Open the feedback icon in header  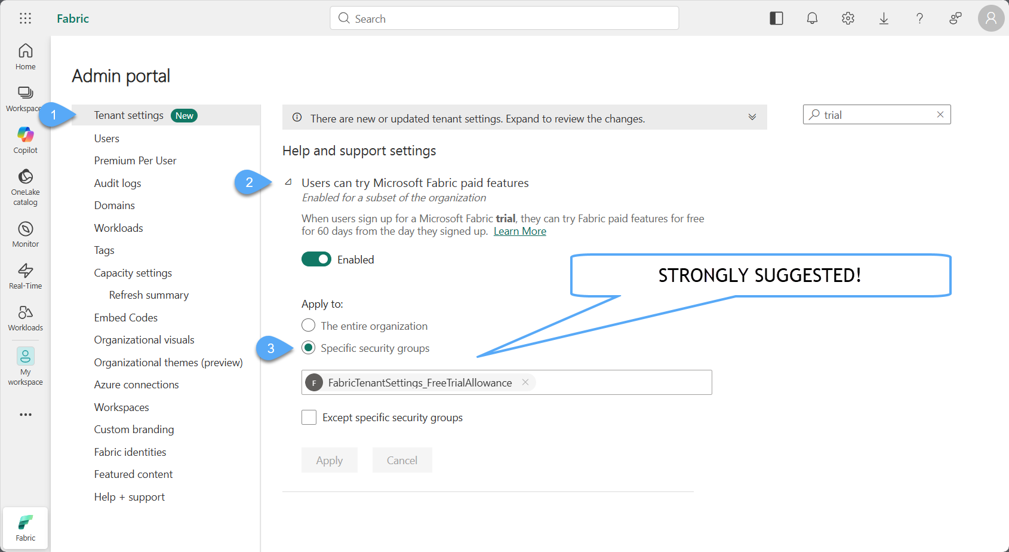tap(955, 19)
